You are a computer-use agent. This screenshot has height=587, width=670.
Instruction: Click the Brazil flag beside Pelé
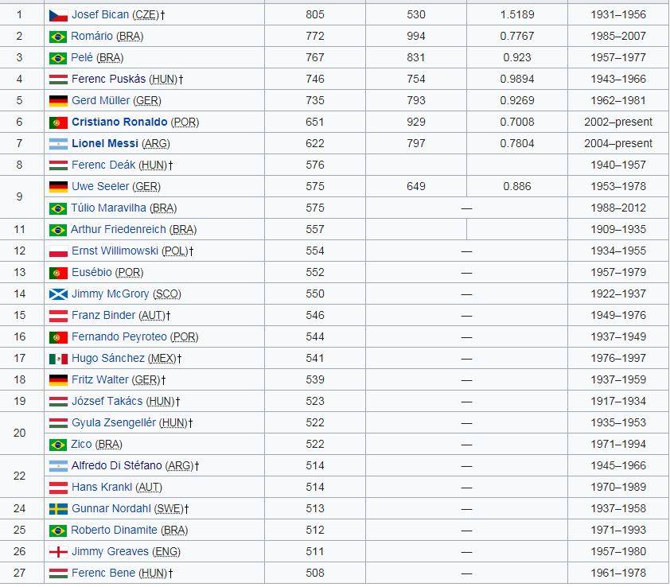tap(58, 58)
